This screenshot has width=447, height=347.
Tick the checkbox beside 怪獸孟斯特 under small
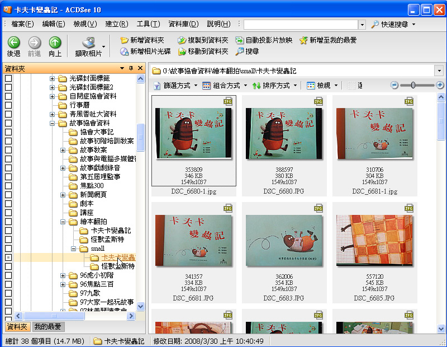[8, 266]
